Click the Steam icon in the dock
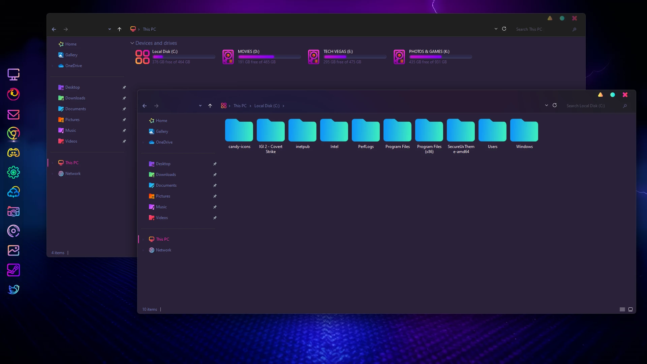 (x=13, y=270)
